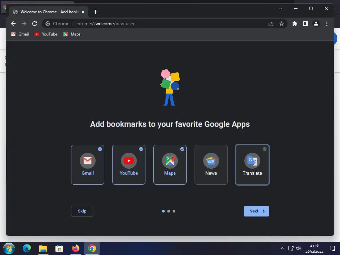Click the Gmail card checkmark badge
340x255 pixels.
point(100,149)
